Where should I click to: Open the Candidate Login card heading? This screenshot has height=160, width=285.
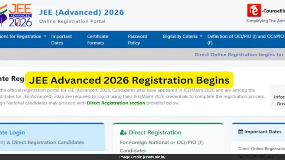[13, 133]
